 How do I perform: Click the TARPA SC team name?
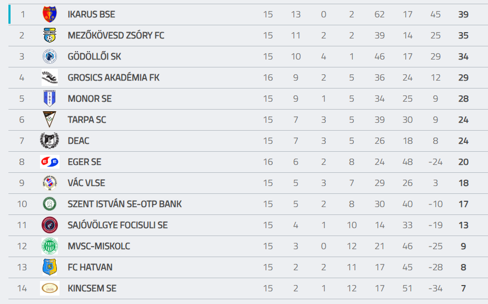coord(87,120)
